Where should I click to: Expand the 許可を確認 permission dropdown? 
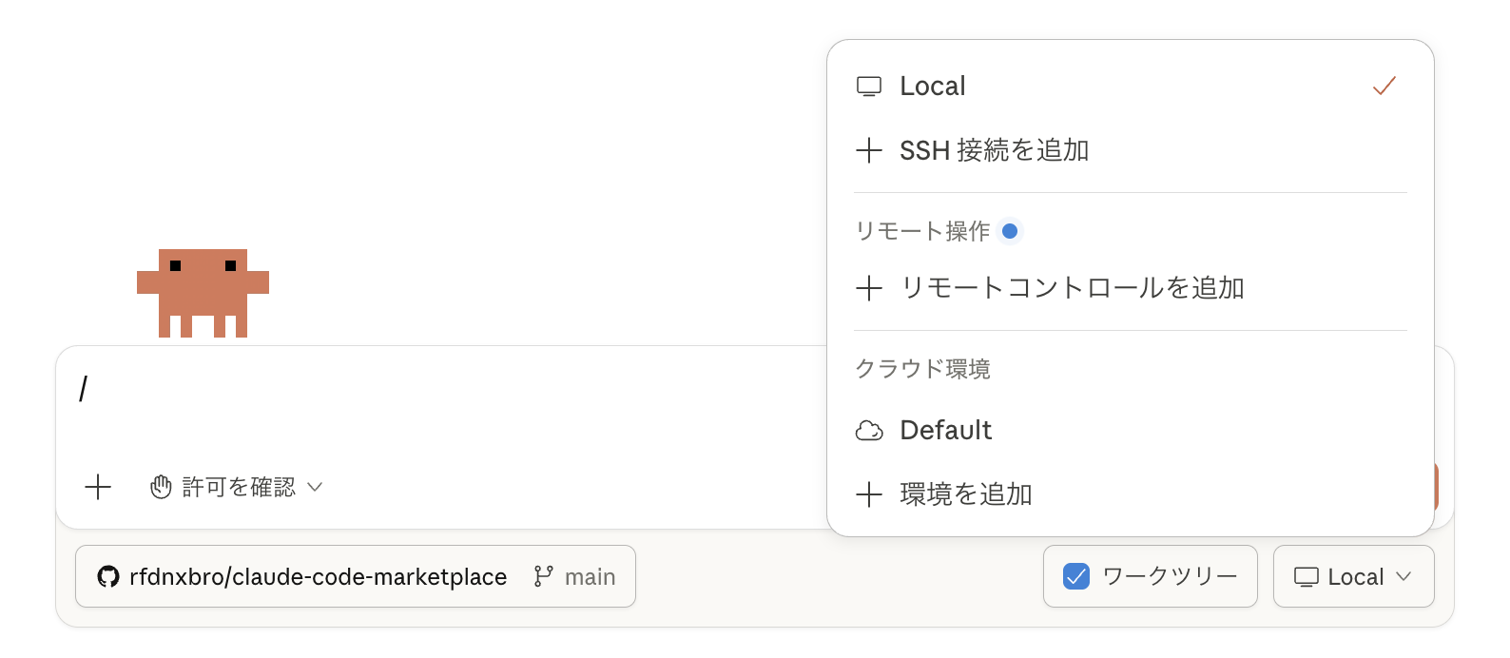point(238,488)
